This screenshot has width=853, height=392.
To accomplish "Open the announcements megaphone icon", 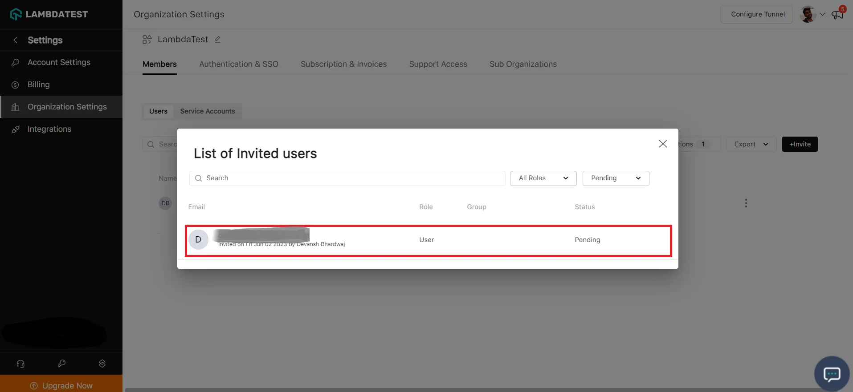I will tap(837, 14).
